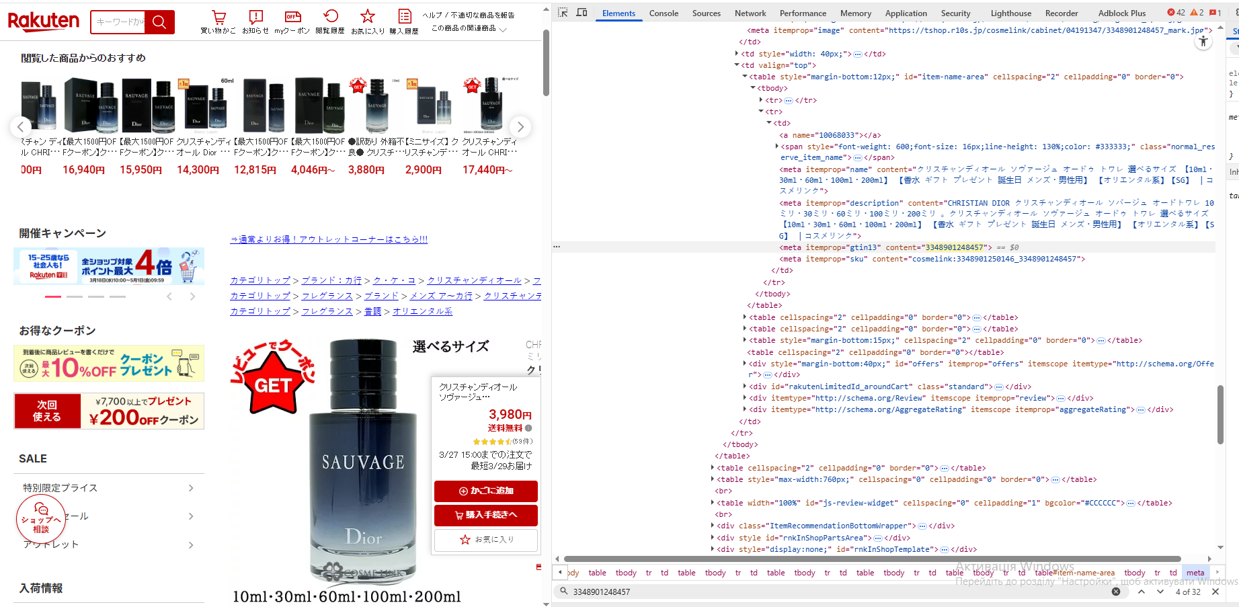Click the Rakuten page vertical scrollbar
The image size is (1239, 607).
[546, 63]
